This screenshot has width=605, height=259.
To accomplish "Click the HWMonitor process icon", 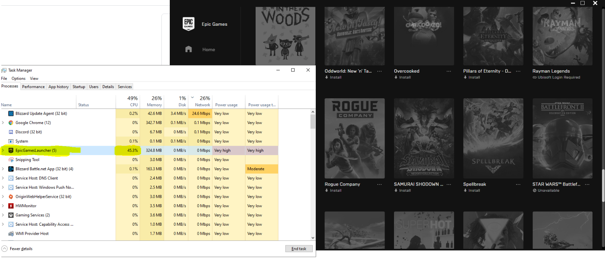I will pyautogui.click(x=11, y=206).
